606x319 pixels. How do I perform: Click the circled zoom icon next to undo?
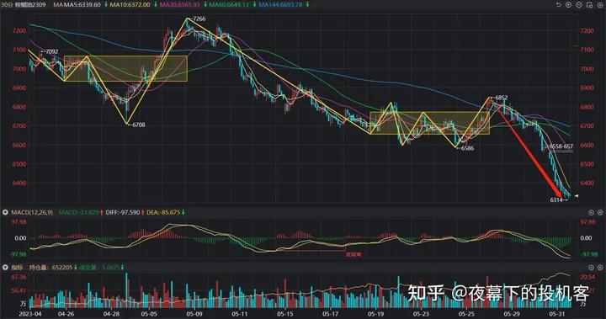point(568,5)
